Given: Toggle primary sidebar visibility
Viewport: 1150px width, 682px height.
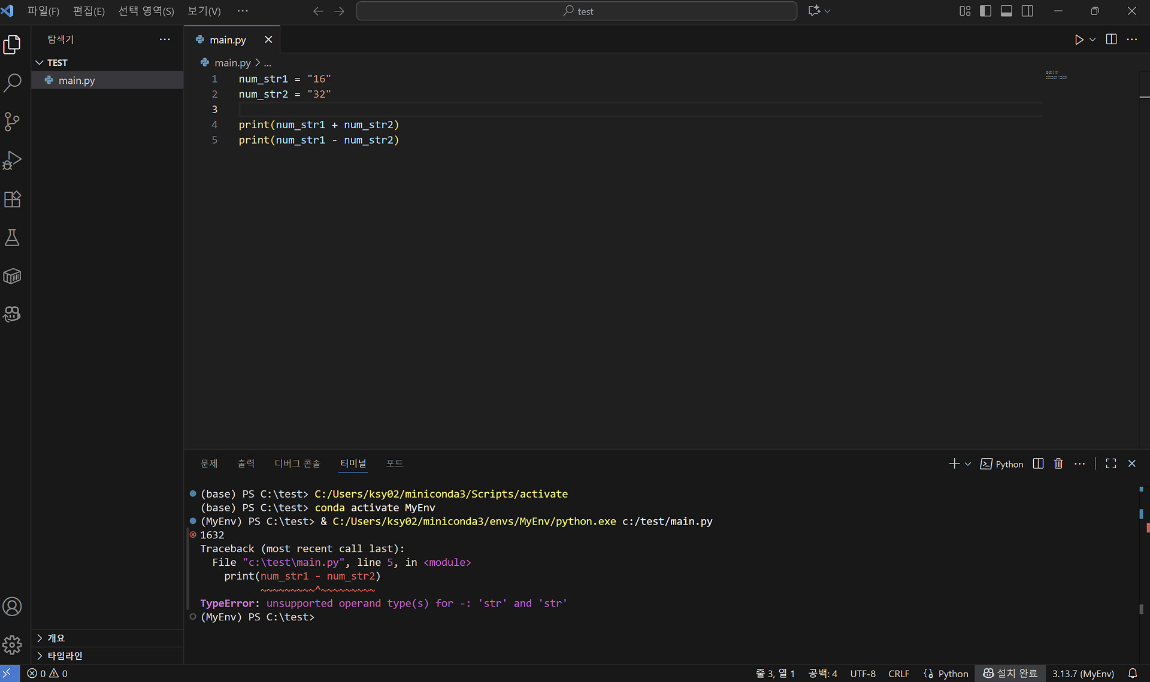Looking at the screenshot, I should [985, 11].
